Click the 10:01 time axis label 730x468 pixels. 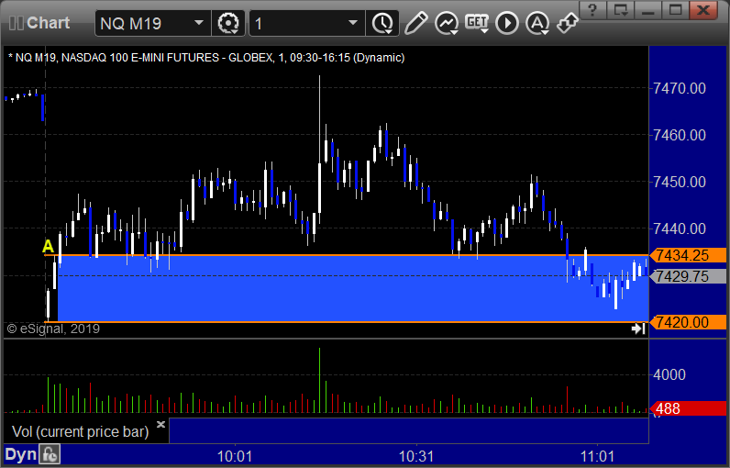[235, 456]
